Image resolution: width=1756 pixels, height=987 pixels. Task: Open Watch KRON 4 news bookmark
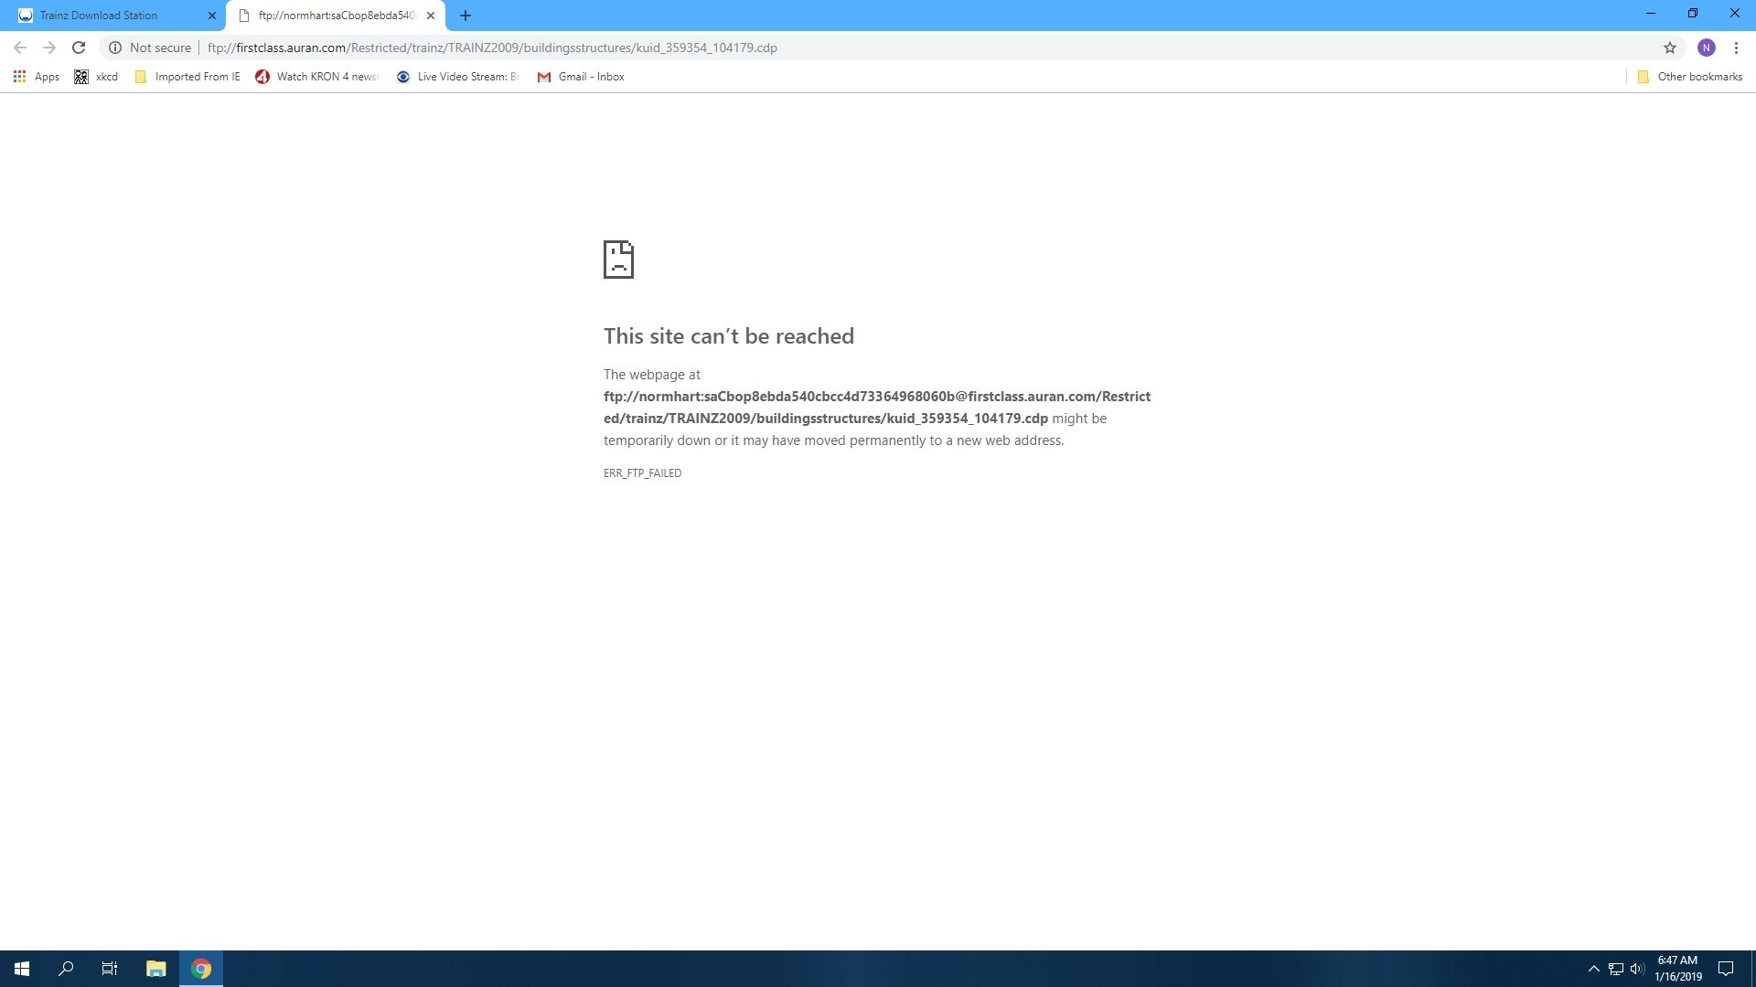point(317,77)
